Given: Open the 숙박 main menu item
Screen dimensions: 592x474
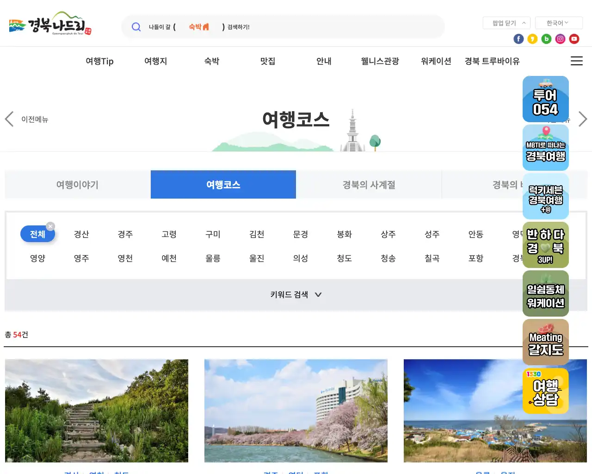Looking at the screenshot, I should pos(212,61).
